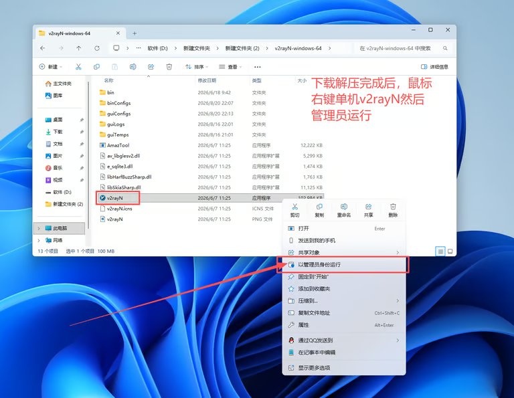Viewport: 514px width, 398px height.
Task: Sort by the 修改日期 column header
Action: tap(207, 80)
